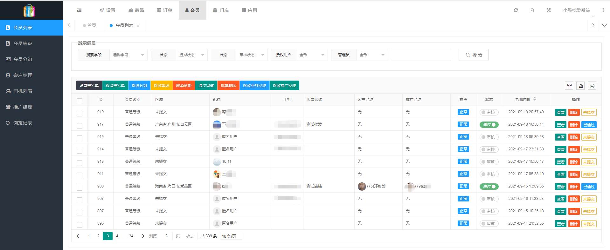Open 审核状态 dropdown
The width and height of the screenshot is (610, 250).
pos(252,55)
